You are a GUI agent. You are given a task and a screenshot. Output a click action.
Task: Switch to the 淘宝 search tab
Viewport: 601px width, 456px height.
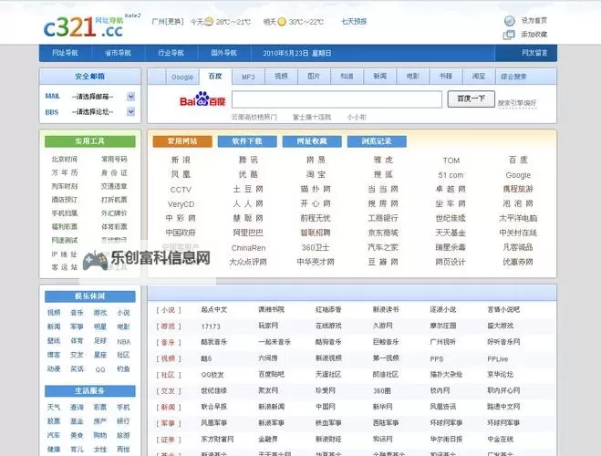pyautogui.click(x=479, y=77)
